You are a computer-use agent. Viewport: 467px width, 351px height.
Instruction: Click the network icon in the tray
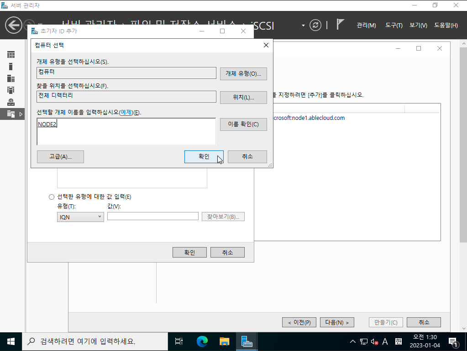[364, 341]
